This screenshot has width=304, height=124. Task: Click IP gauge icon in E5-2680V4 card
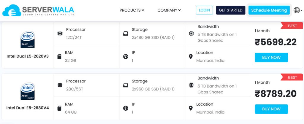pos(126,108)
